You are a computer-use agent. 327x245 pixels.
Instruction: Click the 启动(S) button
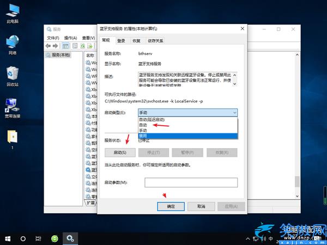(x=120, y=152)
